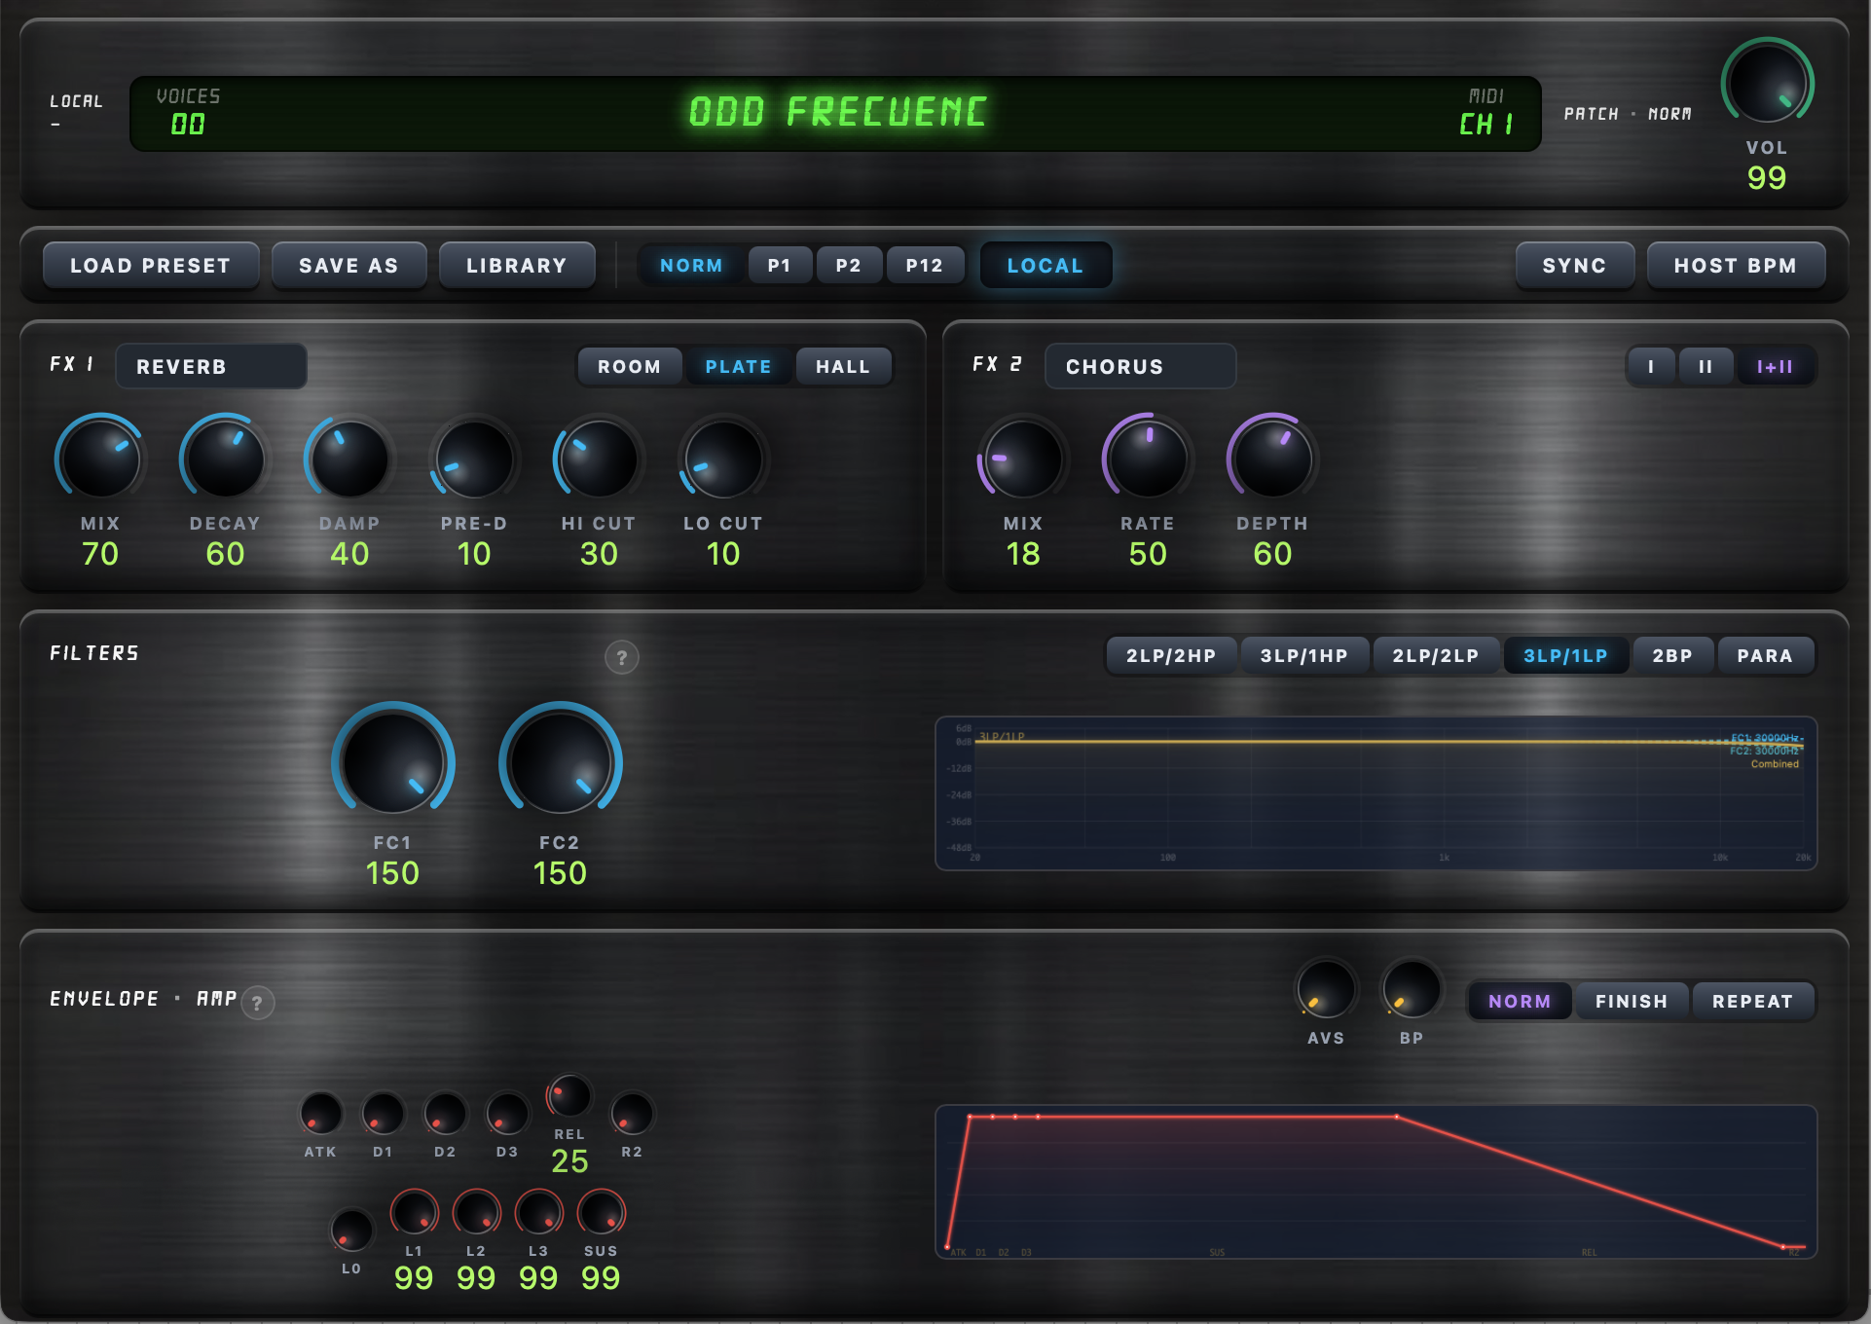Click the L1 level knob

coord(414,1213)
